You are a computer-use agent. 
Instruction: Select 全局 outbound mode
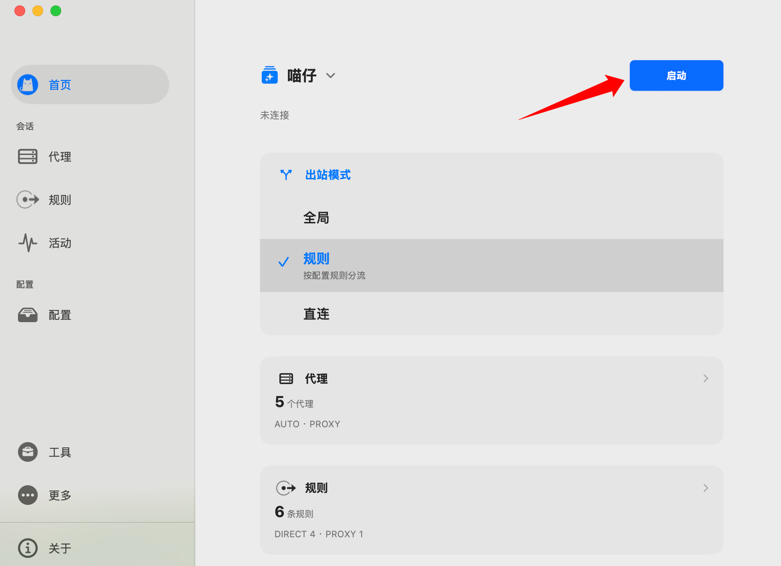[x=491, y=218]
